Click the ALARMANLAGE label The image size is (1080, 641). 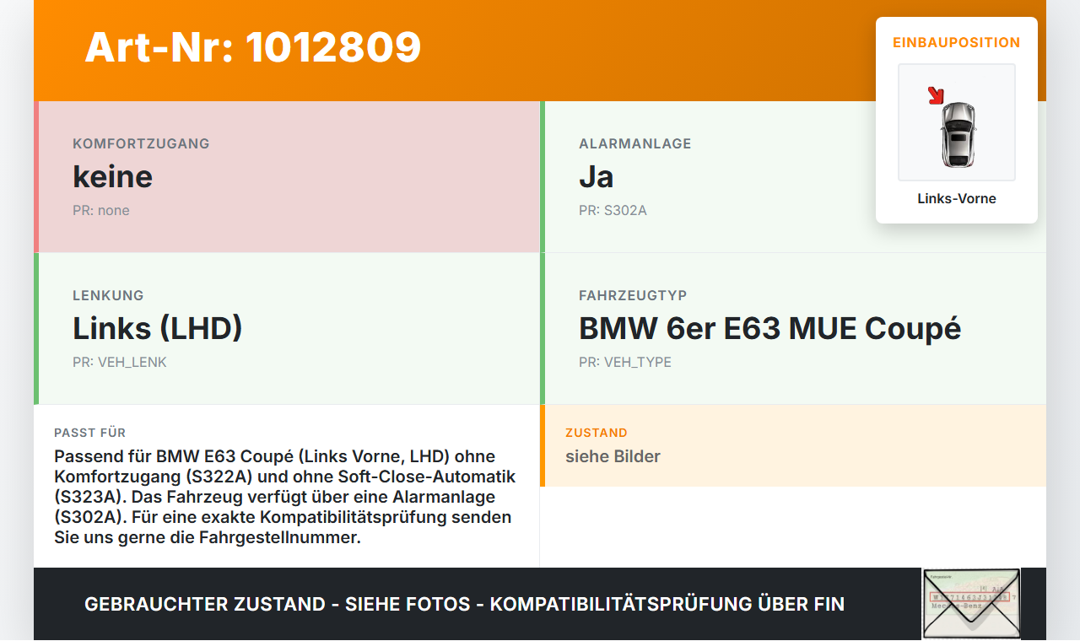pyautogui.click(x=635, y=143)
